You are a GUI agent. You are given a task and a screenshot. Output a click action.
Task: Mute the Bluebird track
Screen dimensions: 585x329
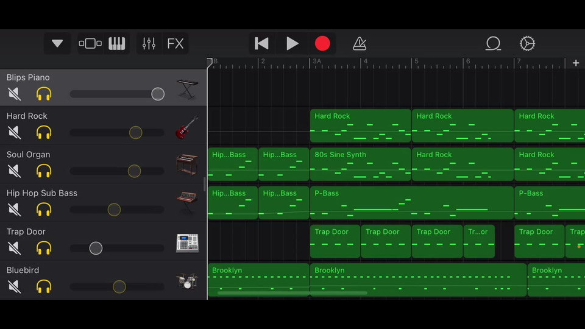(x=14, y=286)
